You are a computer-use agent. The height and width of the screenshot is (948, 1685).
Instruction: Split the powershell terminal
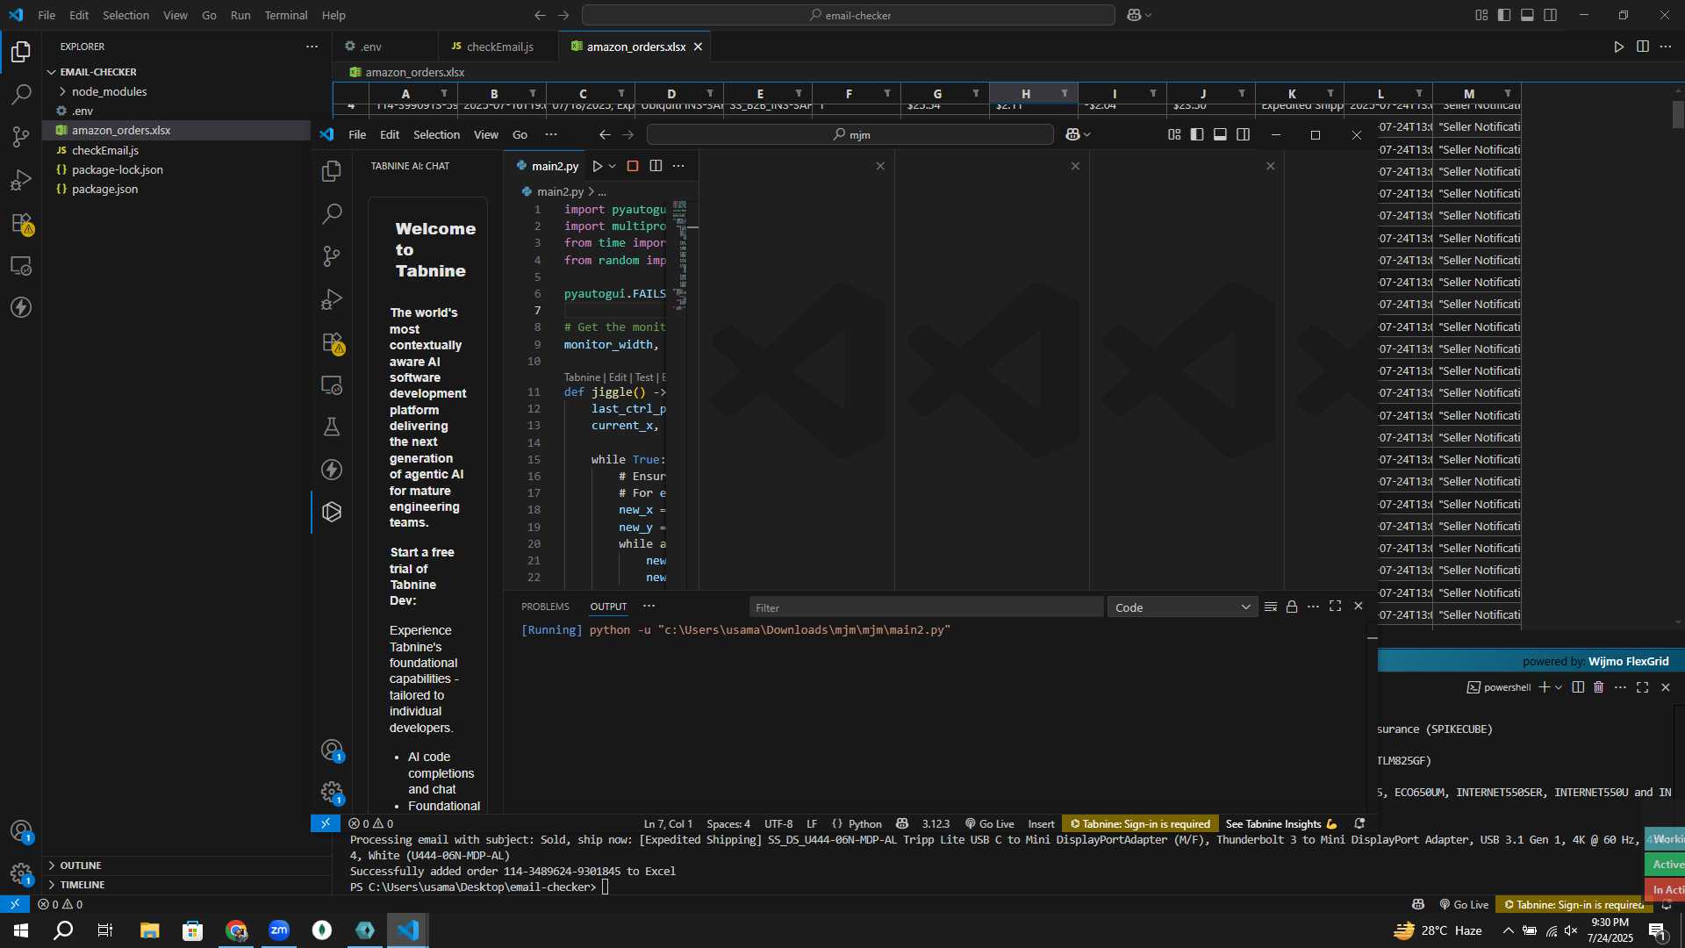(1578, 687)
